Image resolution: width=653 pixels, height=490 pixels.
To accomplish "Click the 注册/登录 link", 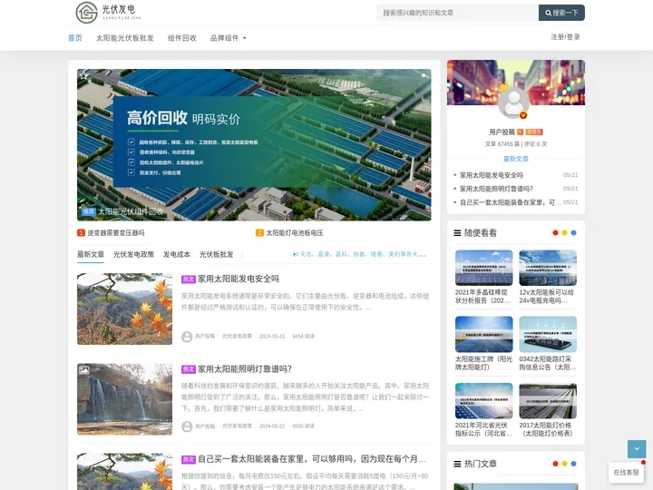I will tap(565, 37).
